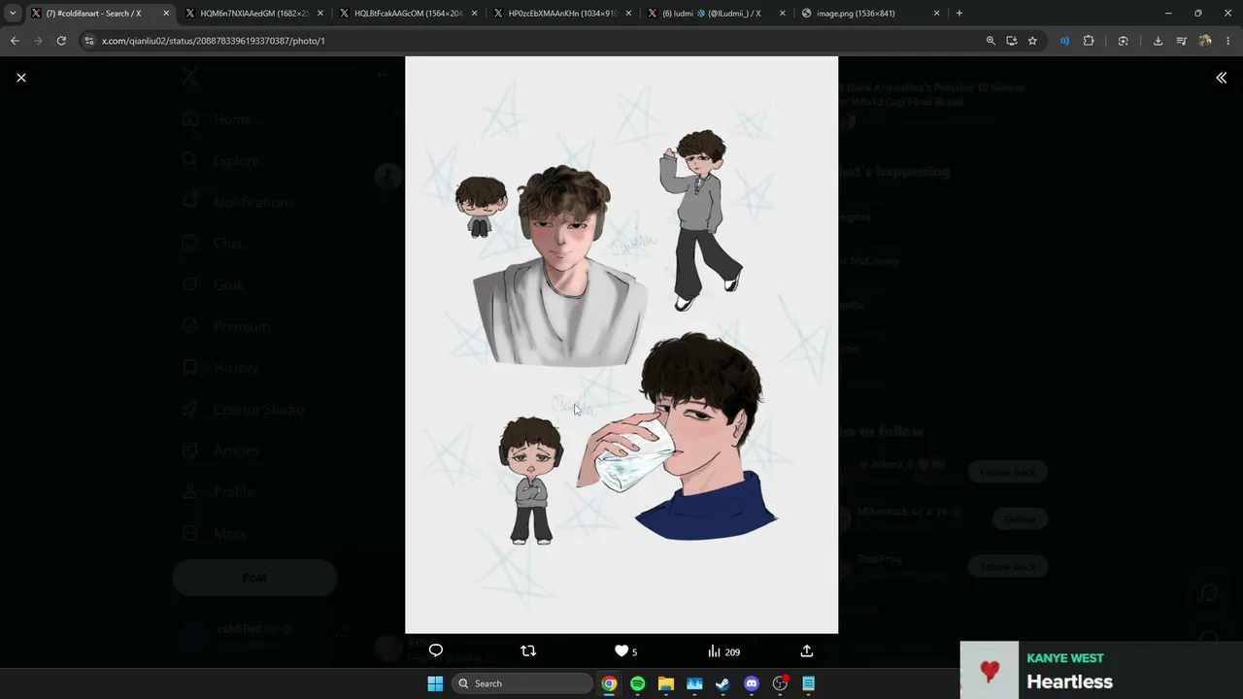Open the browser extensions puzzle icon
Viewport: 1243px width, 699px height.
(1089, 41)
